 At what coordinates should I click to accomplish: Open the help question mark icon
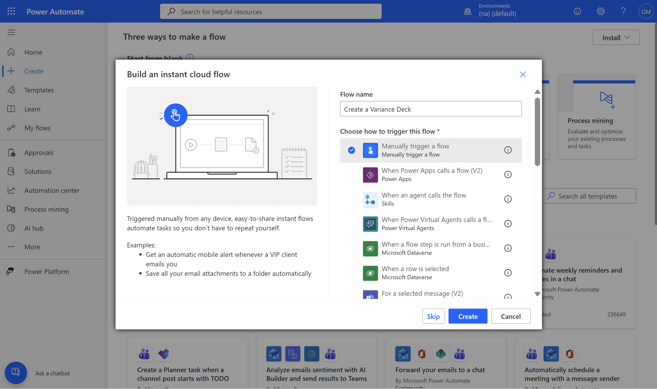click(x=623, y=11)
